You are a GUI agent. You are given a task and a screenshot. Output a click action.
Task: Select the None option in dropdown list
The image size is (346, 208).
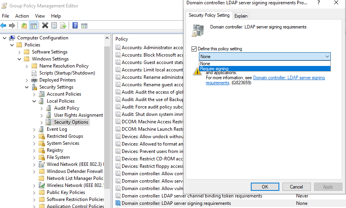205,64
